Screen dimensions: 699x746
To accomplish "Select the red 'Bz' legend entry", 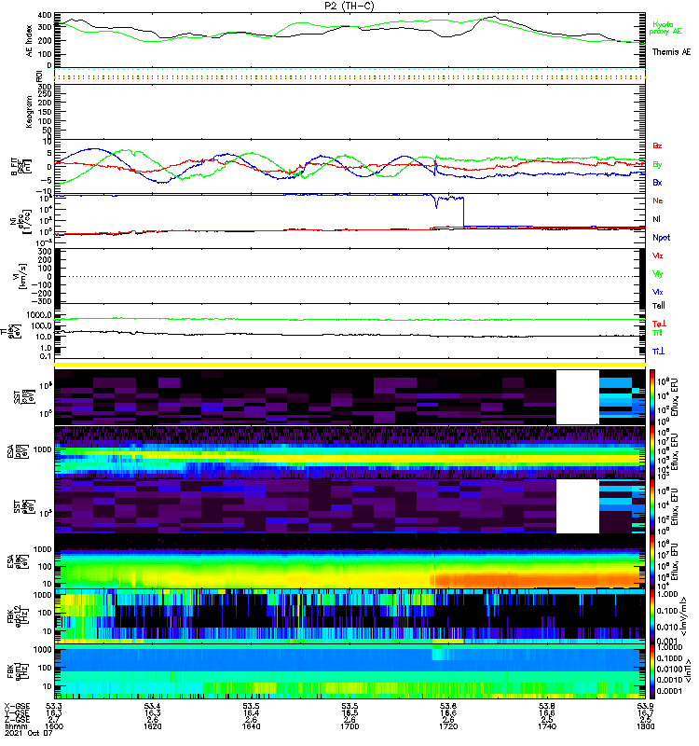I will pos(657,145).
